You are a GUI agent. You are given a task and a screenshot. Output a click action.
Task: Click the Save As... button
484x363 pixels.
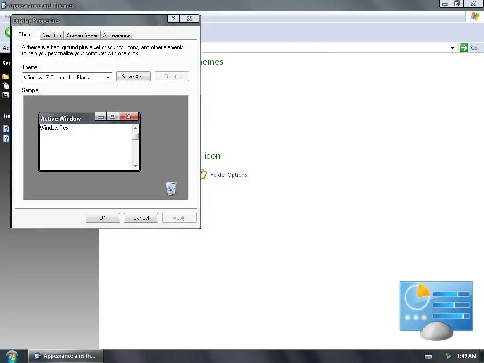coord(133,77)
